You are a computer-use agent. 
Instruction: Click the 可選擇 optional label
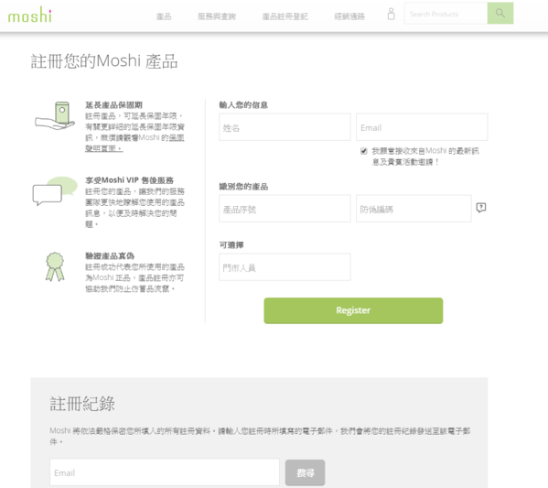tap(231, 244)
